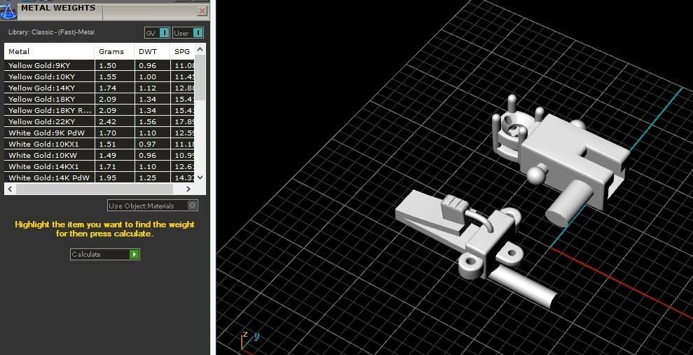
Task: Select the Yellow Gold:22KY row
Action: click(100, 122)
